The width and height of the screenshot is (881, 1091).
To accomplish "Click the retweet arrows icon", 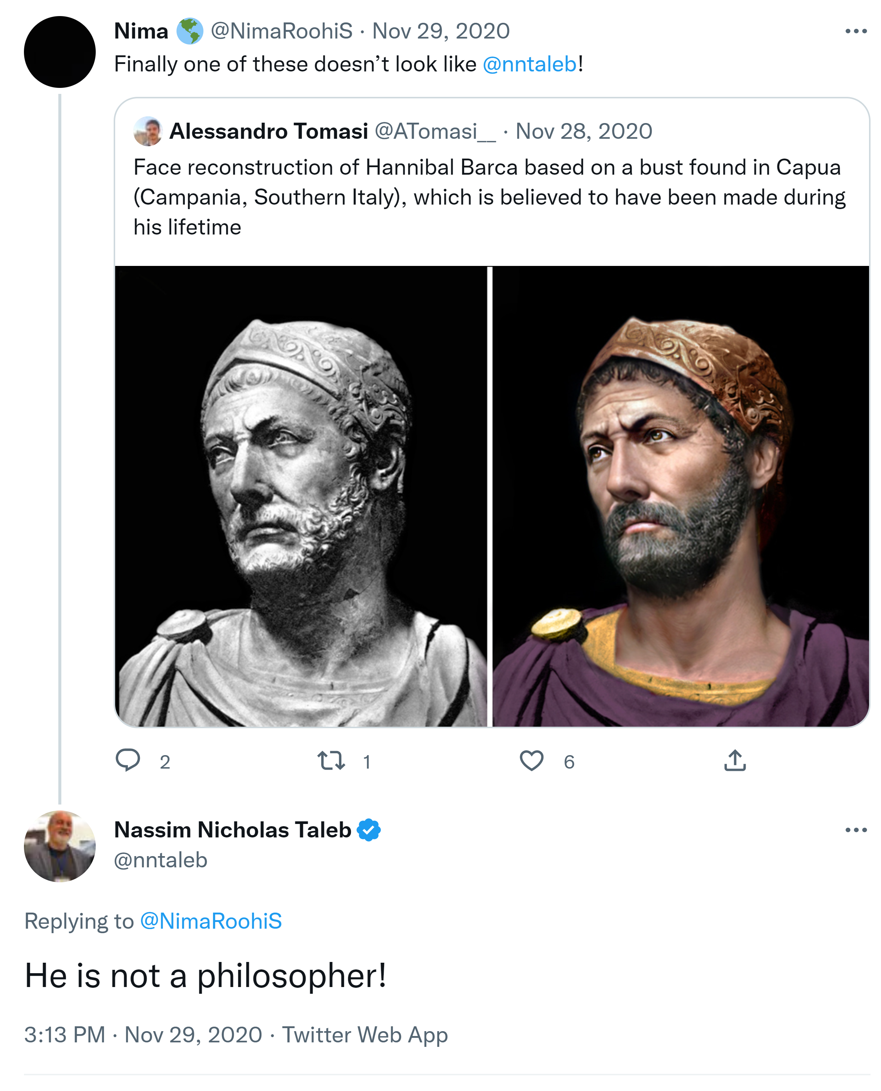I will point(331,760).
